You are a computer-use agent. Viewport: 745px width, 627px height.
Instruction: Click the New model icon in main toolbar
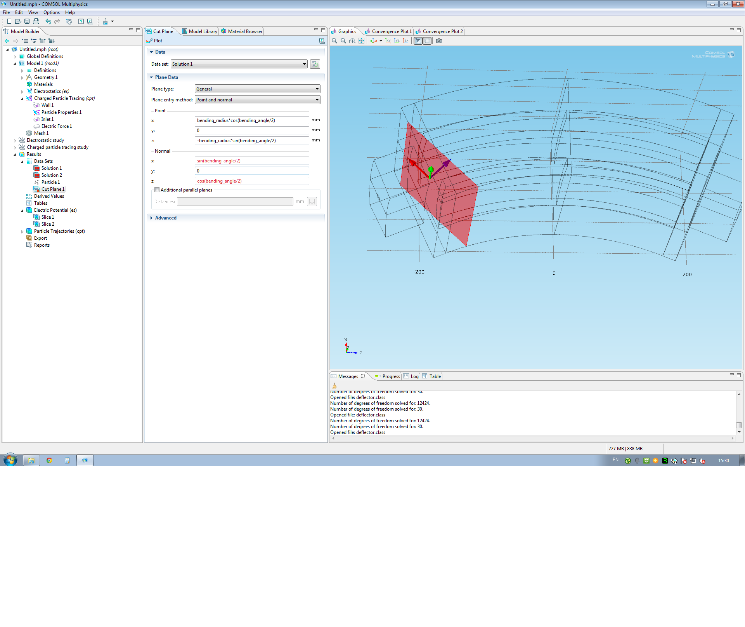pos(9,21)
